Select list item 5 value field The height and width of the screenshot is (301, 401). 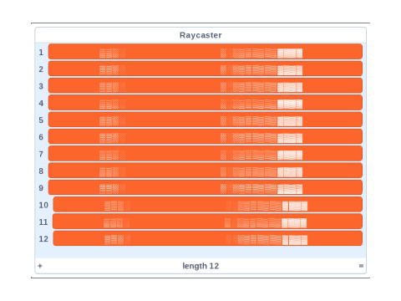tap(206, 120)
